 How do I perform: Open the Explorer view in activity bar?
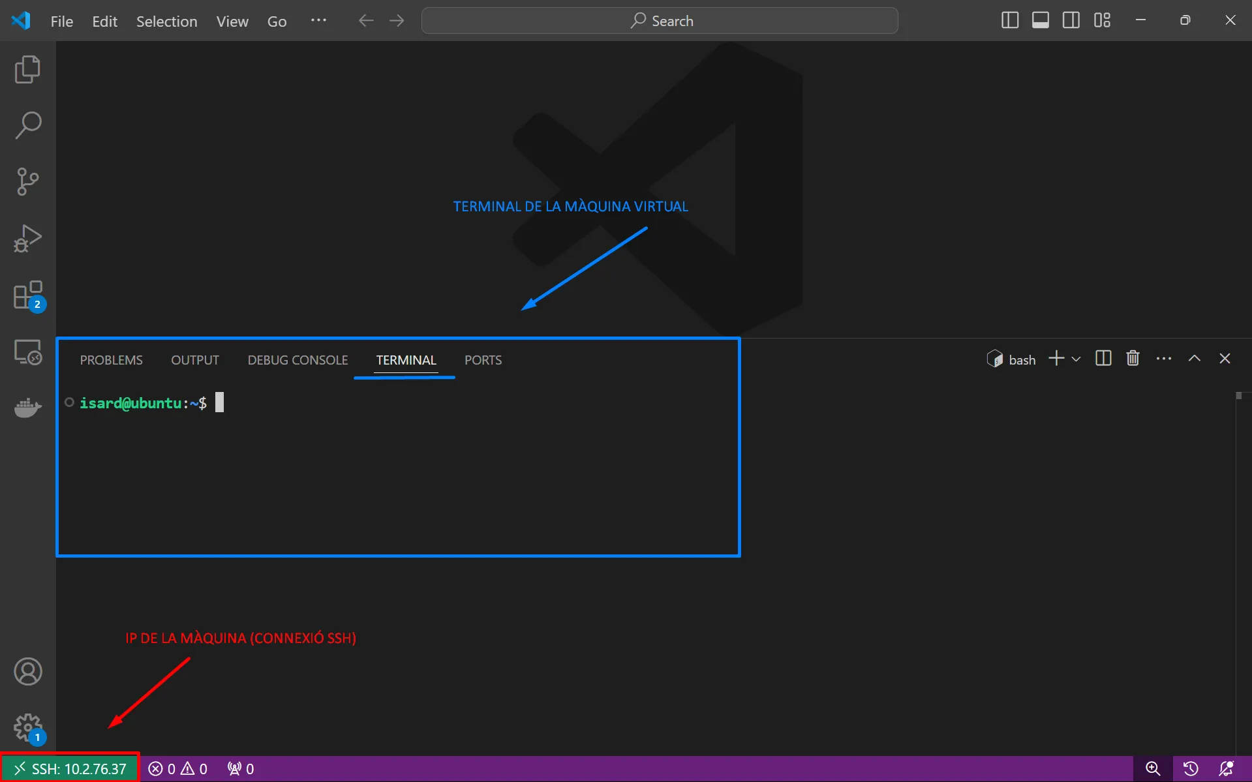click(27, 70)
